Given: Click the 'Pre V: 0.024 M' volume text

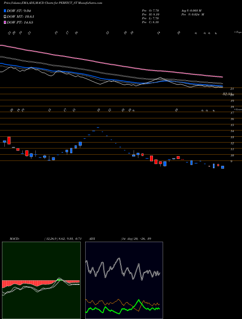Looking at the screenshot, I should click(x=193, y=14).
